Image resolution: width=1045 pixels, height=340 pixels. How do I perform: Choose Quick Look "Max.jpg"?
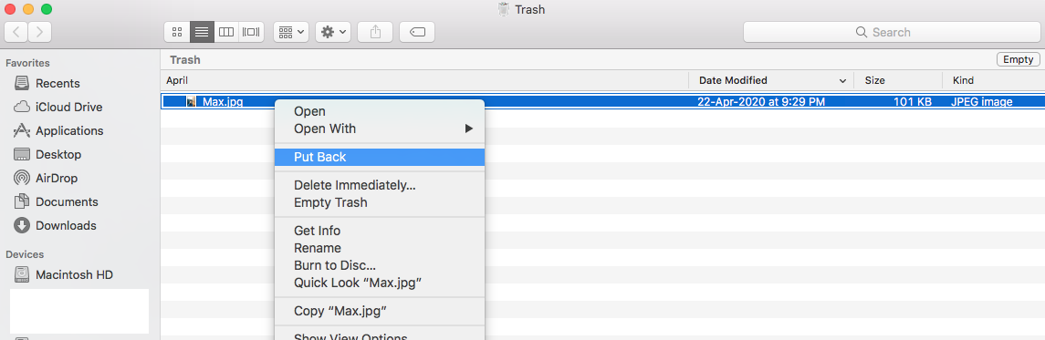pos(380,283)
